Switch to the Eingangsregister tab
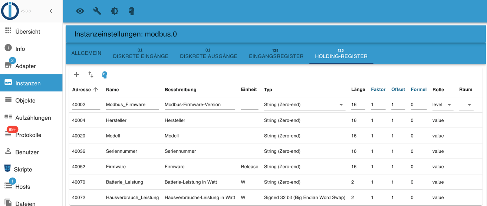Viewport: 487px width, 206px height. tap(276, 53)
